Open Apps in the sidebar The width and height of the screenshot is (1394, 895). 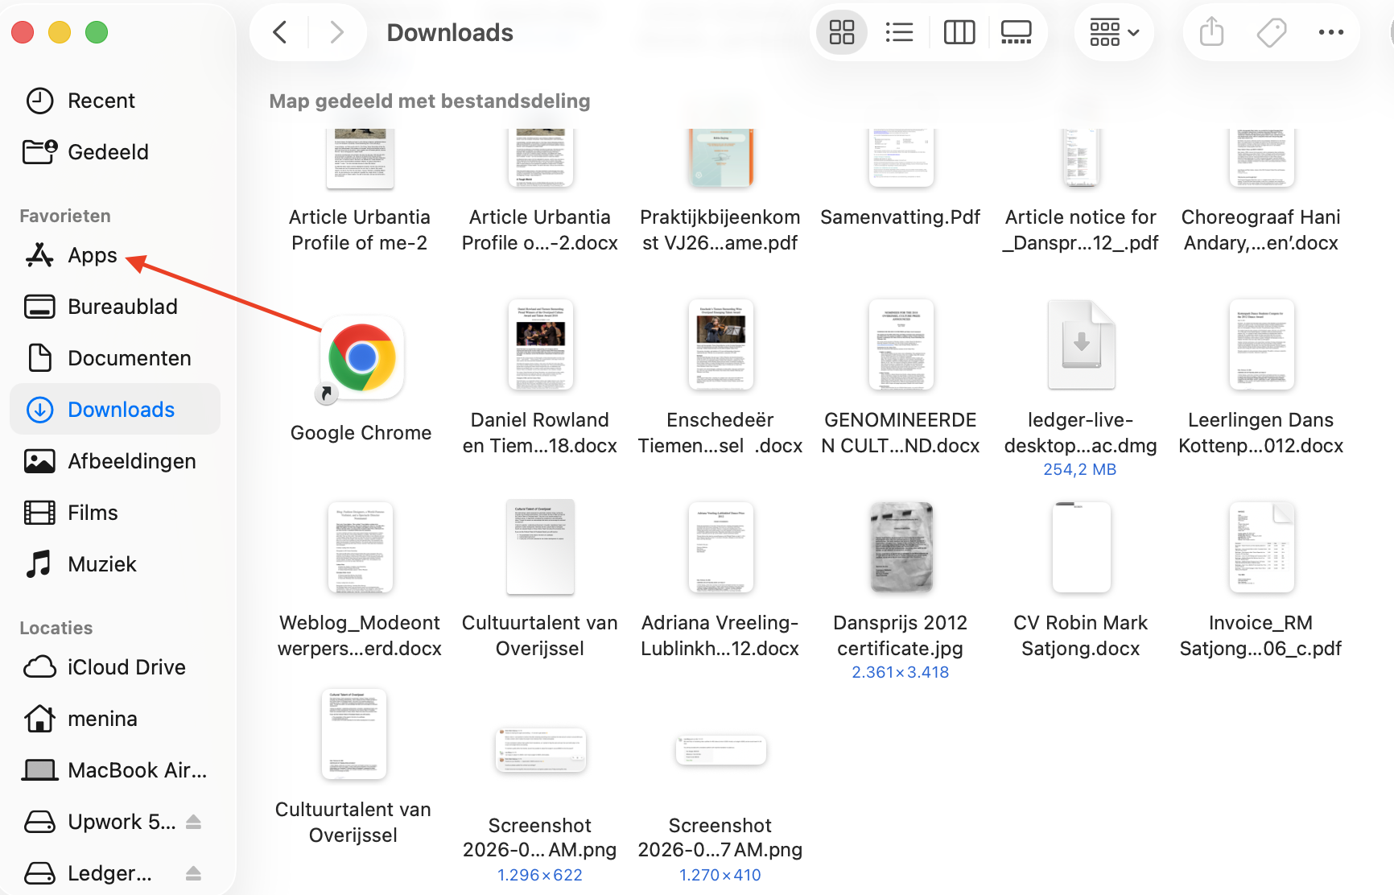pos(91,254)
